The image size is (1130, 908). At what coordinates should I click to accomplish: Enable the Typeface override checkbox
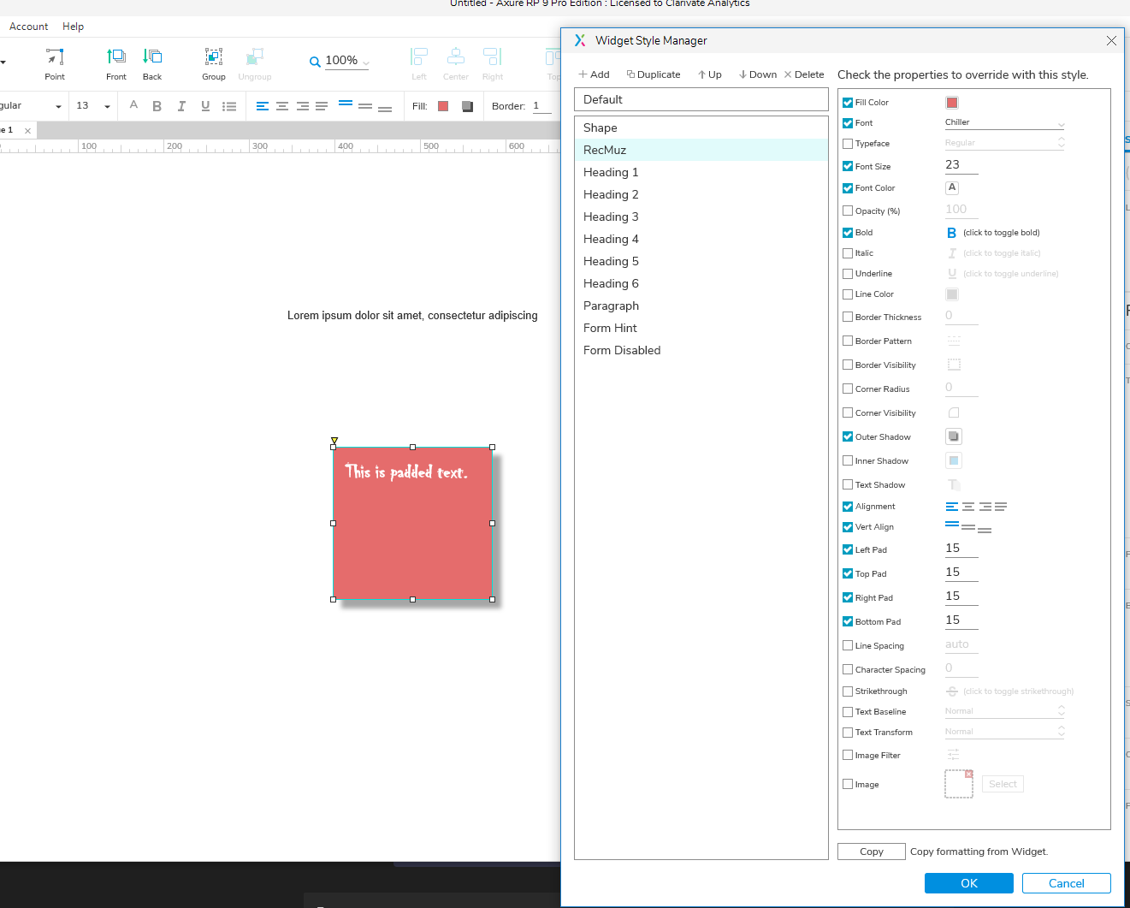tap(848, 144)
